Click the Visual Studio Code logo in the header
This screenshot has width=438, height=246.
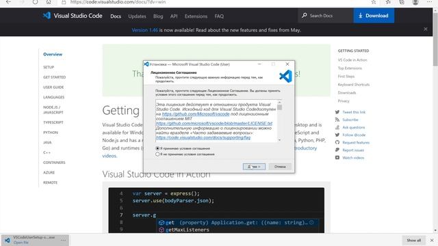(x=47, y=16)
